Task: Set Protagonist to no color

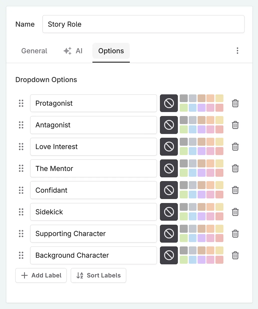Action: click(169, 103)
